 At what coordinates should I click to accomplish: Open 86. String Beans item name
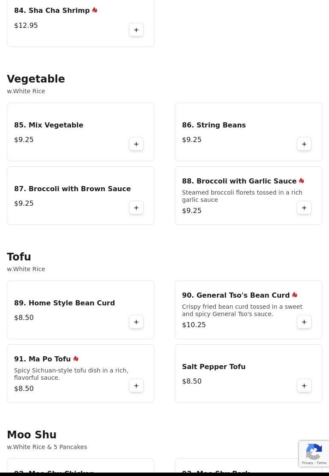pyautogui.click(x=214, y=125)
